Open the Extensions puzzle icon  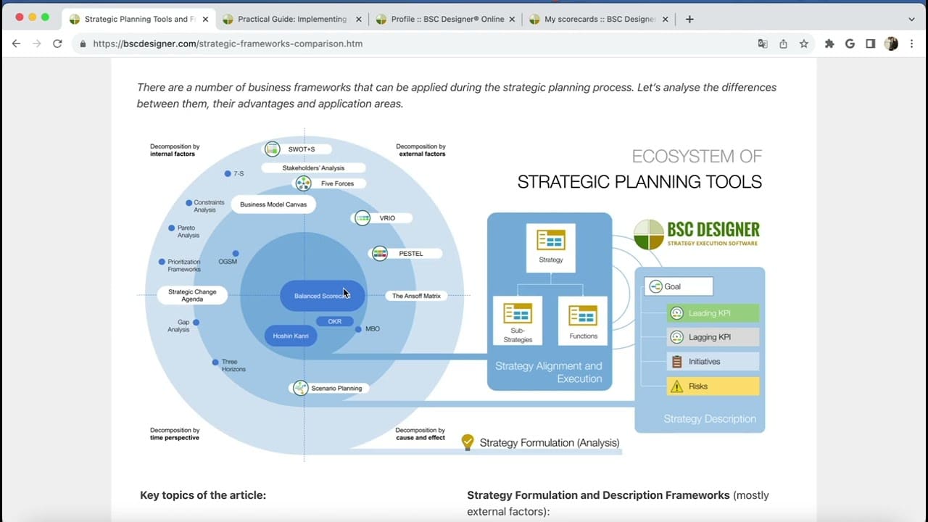(829, 43)
